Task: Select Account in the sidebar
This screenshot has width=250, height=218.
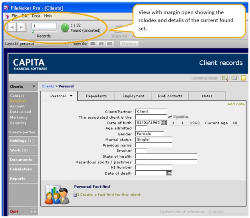Action: click(x=18, y=106)
